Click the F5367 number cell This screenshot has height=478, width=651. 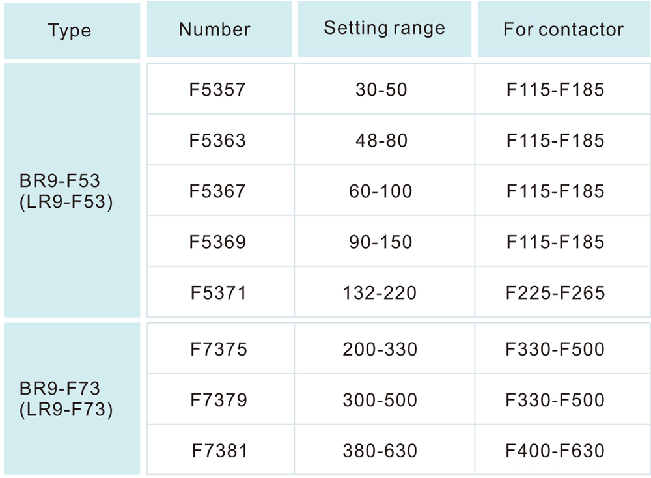218,191
